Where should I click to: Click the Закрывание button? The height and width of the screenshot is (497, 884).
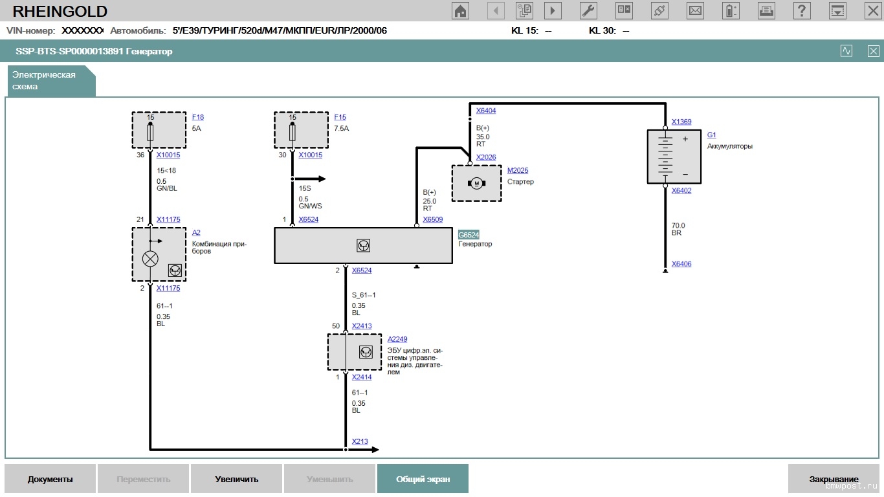(834, 480)
